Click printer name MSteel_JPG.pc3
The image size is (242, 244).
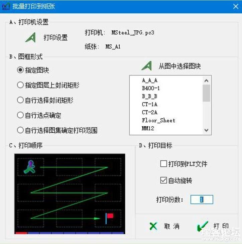[133, 33]
